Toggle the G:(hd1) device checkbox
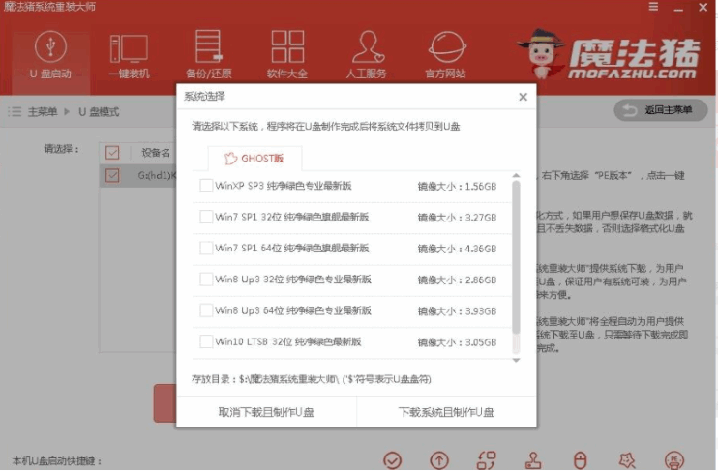 112,175
